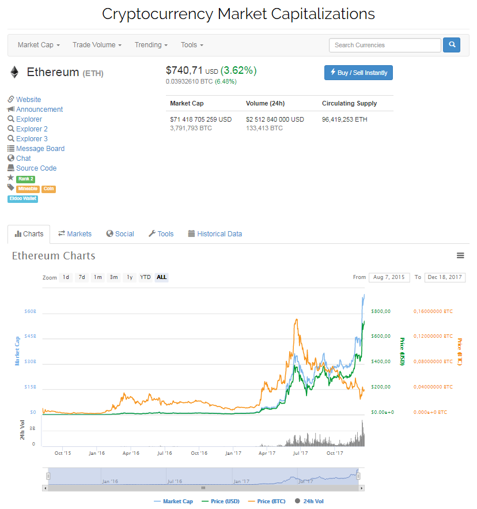Image resolution: width=477 pixels, height=509 pixels.
Task: Click the Ethereum diamond logo
Action: point(14,72)
